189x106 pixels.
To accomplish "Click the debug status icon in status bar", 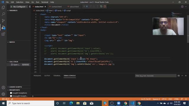I will pyautogui.click(x=12, y=99).
